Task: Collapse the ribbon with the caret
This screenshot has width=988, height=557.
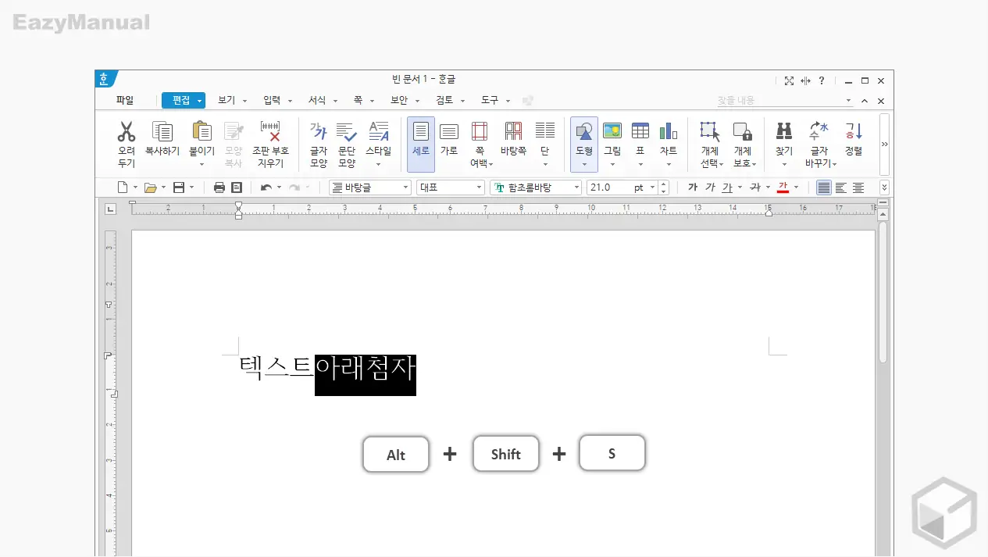Action: click(x=865, y=101)
